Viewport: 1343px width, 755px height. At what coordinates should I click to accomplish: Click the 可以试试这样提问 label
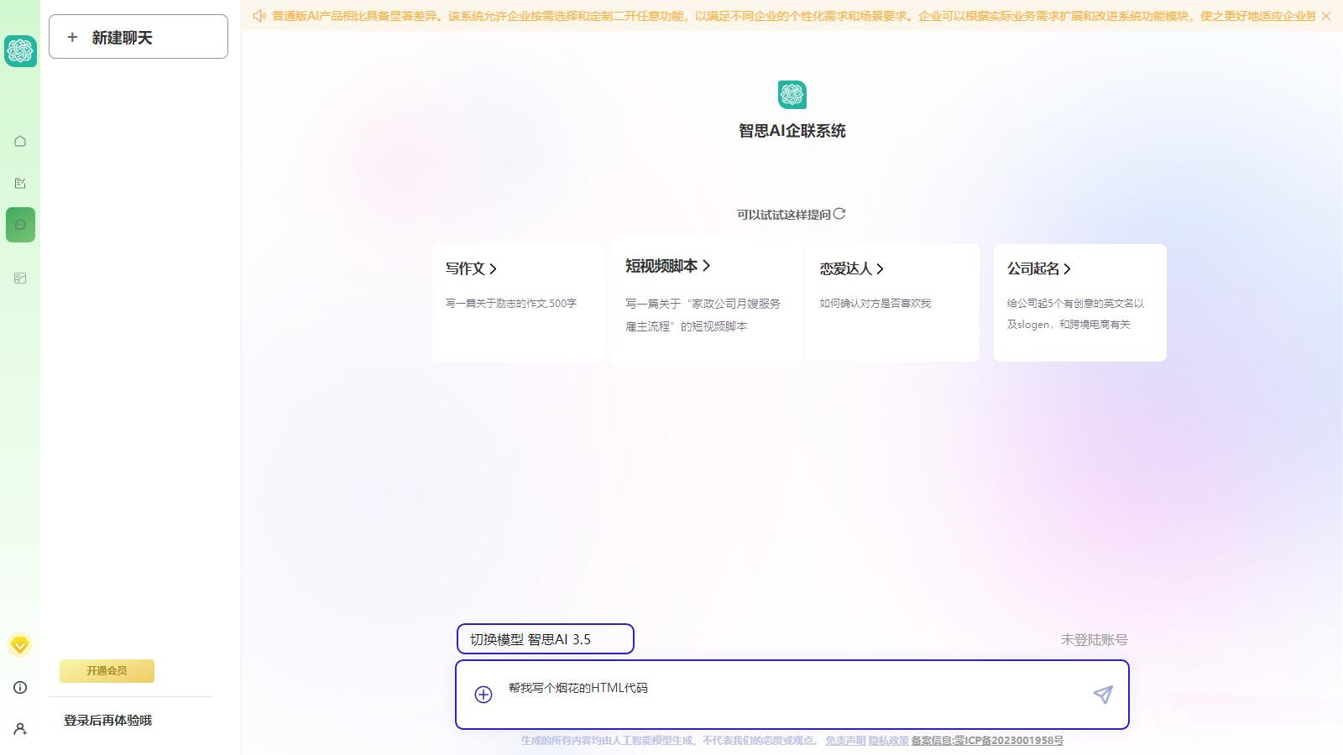[783, 215]
